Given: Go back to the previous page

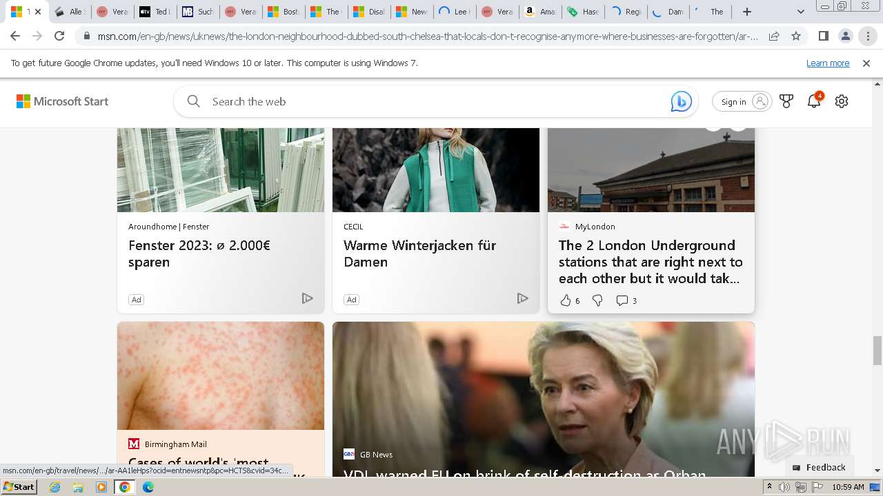Looking at the screenshot, I should coord(15,36).
